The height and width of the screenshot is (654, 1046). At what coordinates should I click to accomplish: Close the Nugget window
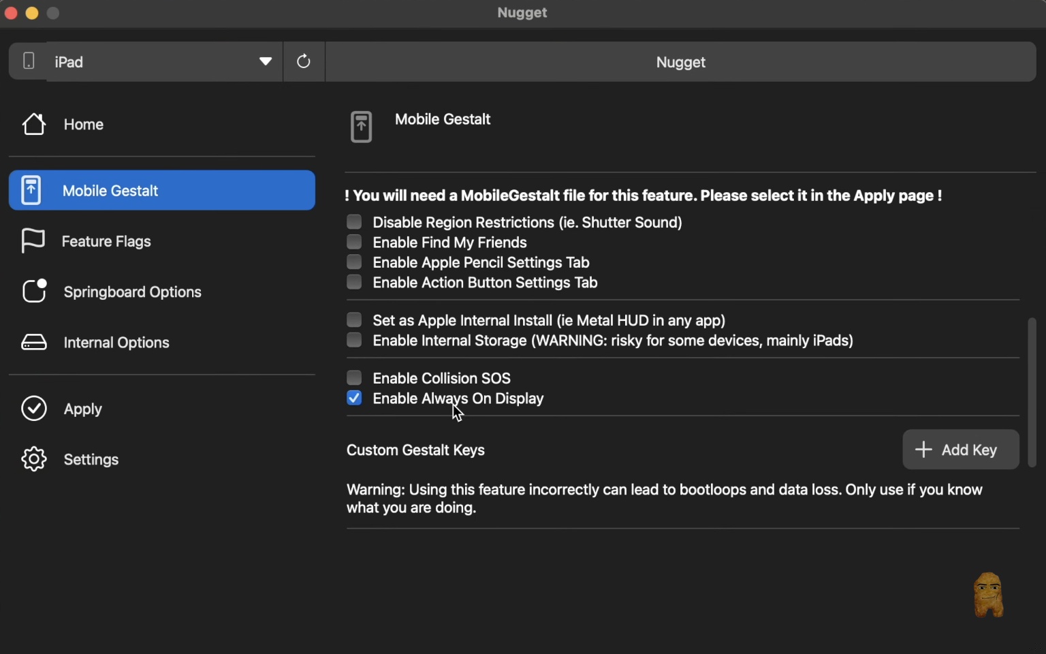point(11,13)
